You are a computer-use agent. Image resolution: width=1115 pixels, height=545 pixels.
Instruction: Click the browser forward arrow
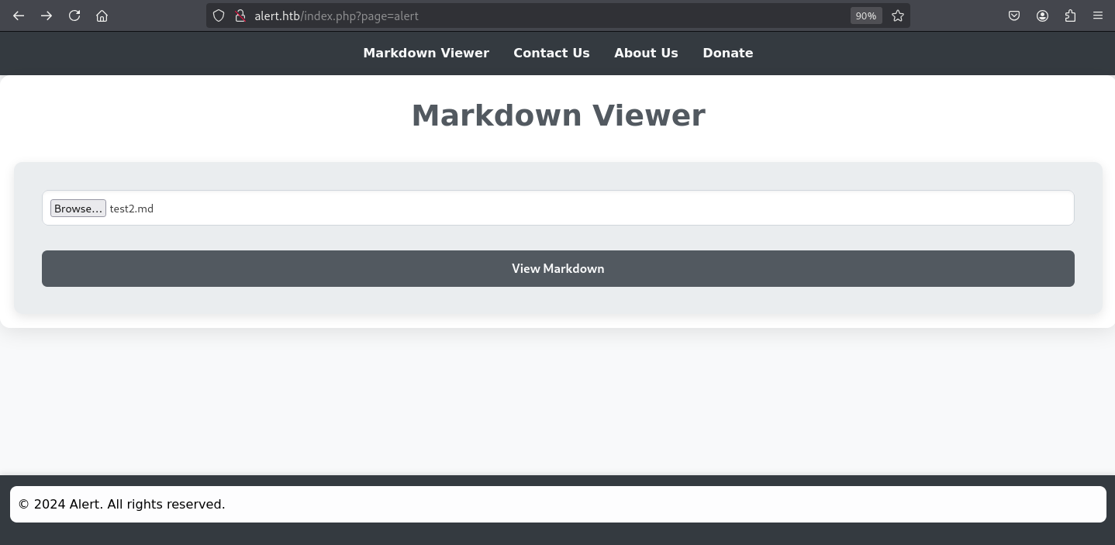[x=47, y=16]
